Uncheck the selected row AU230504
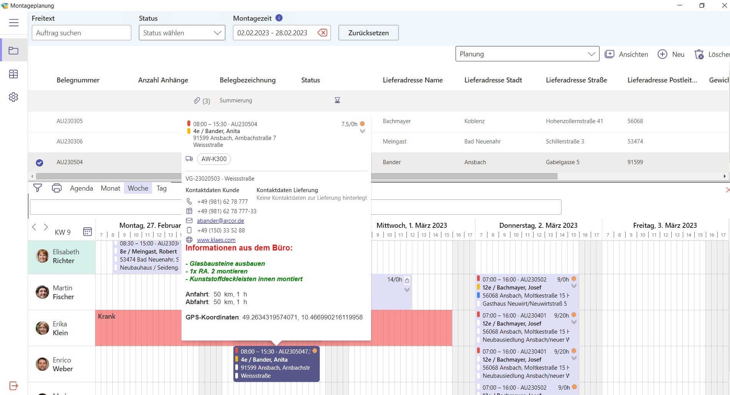The width and height of the screenshot is (730, 395). pos(39,163)
